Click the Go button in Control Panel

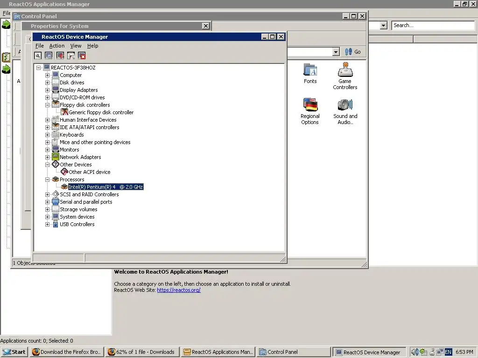tap(353, 52)
